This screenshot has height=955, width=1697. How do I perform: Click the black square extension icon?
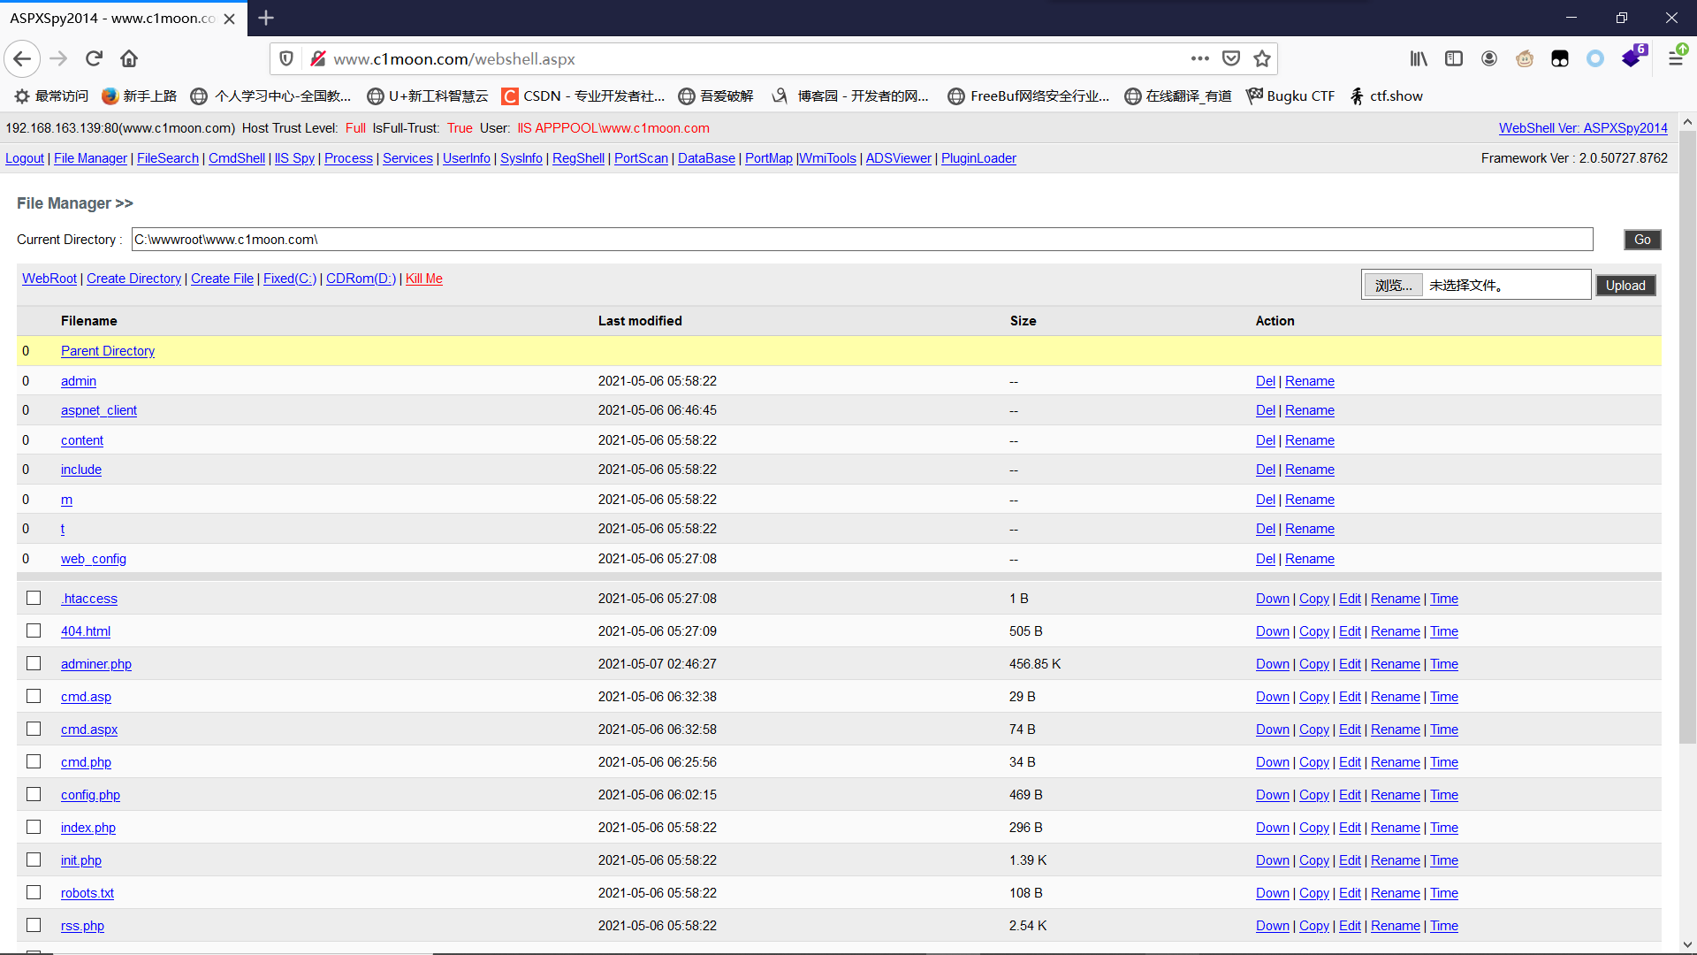[x=1560, y=58]
